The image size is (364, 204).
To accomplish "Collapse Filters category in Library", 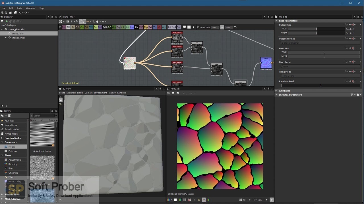I will click(2, 155).
